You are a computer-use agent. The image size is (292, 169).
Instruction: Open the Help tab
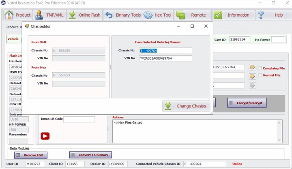tap(273, 15)
